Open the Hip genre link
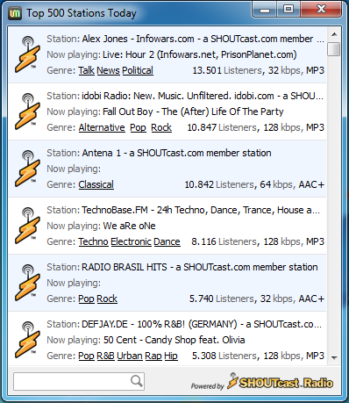 (x=171, y=356)
